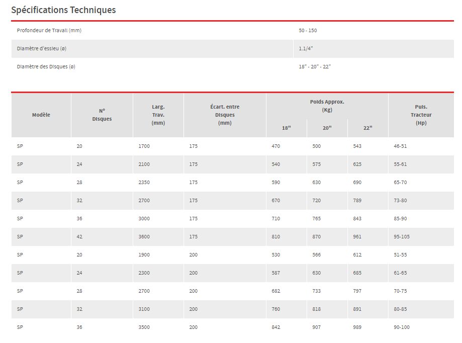The height and width of the screenshot is (343, 462).
Task: Click the Puis. Tracteur (Hp) column header
Action: coord(421,115)
